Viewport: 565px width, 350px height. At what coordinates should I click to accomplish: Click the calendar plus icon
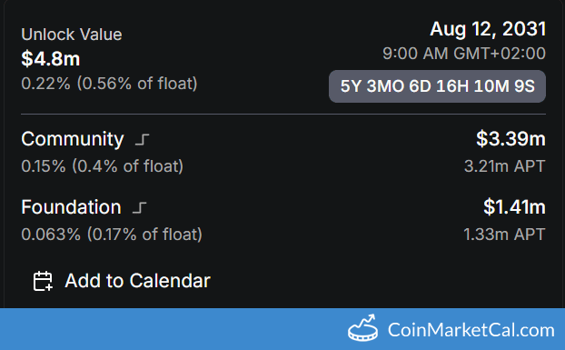[x=43, y=281]
